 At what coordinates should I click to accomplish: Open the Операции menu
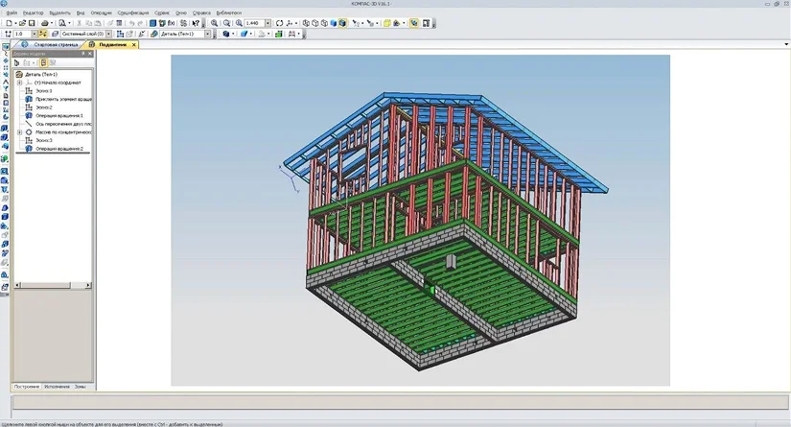102,12
